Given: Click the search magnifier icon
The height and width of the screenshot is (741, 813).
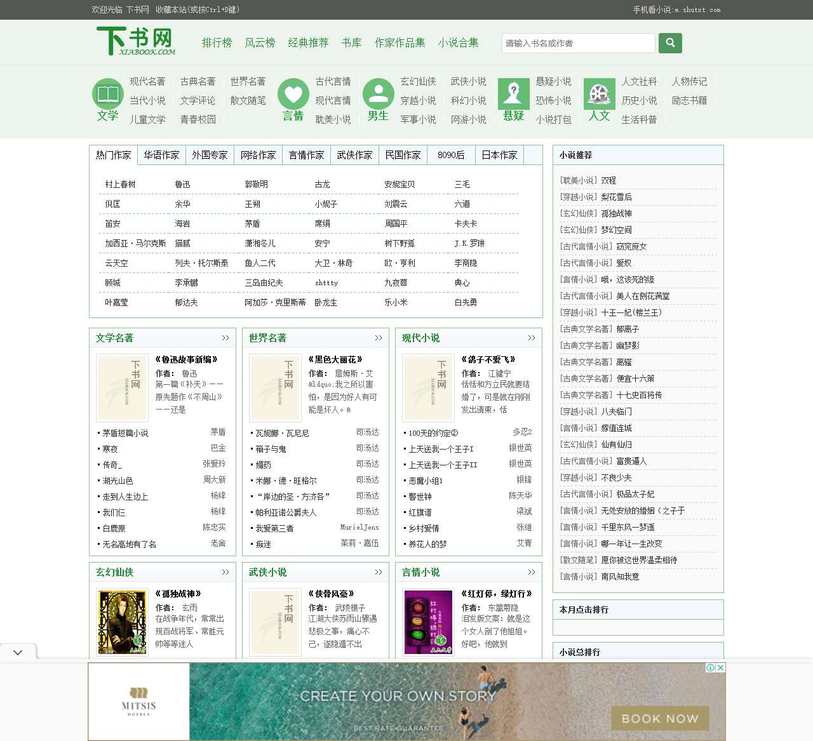Looking at the screenshot, I should pyautogui.click(x=670, y=43).
